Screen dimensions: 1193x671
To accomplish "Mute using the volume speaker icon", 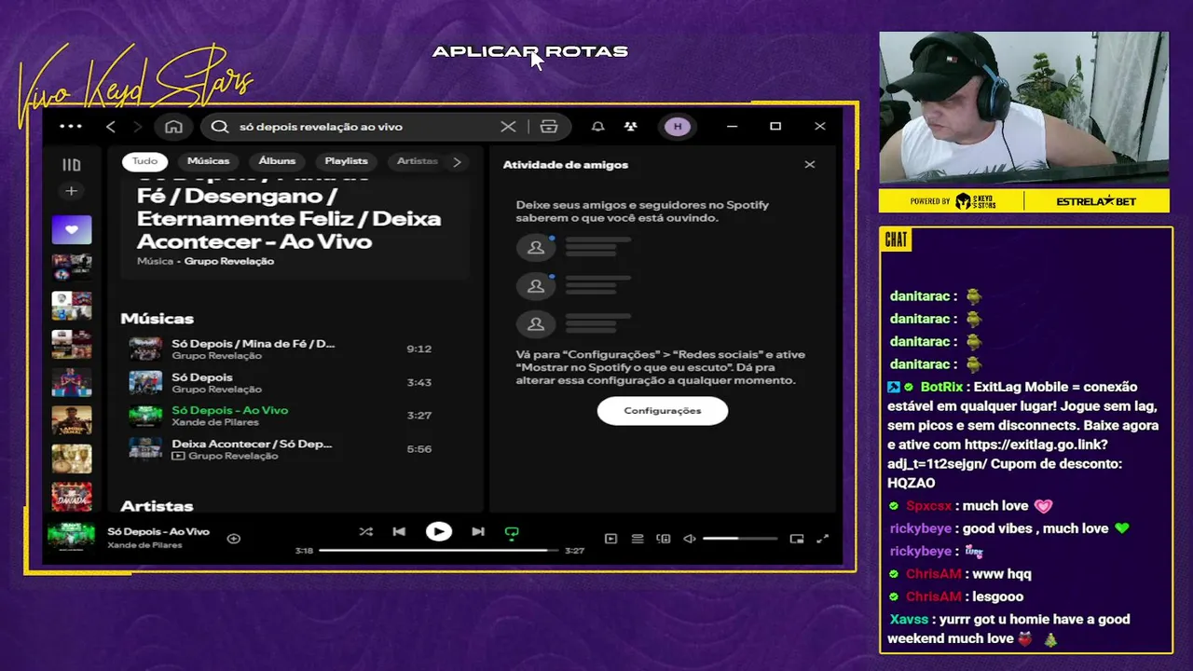I will click(690, 539).
